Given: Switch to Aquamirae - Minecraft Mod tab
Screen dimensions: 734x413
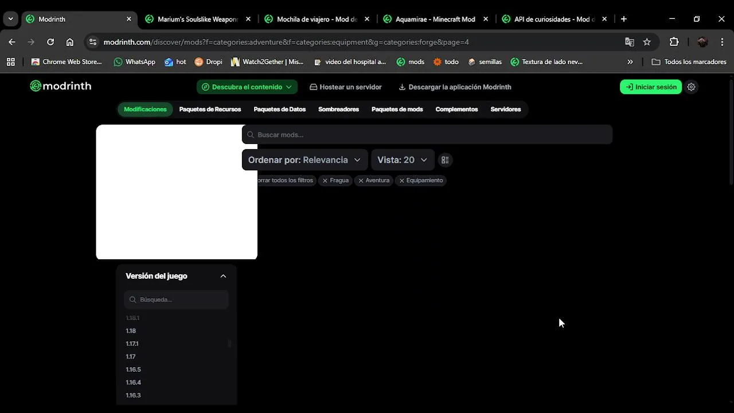Looking at the screenshot, I should coord(436,19).
